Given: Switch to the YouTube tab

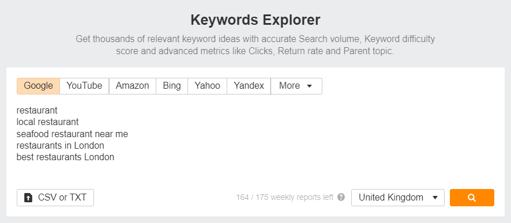Looking at the screenshot, I should tap(84, 86).
